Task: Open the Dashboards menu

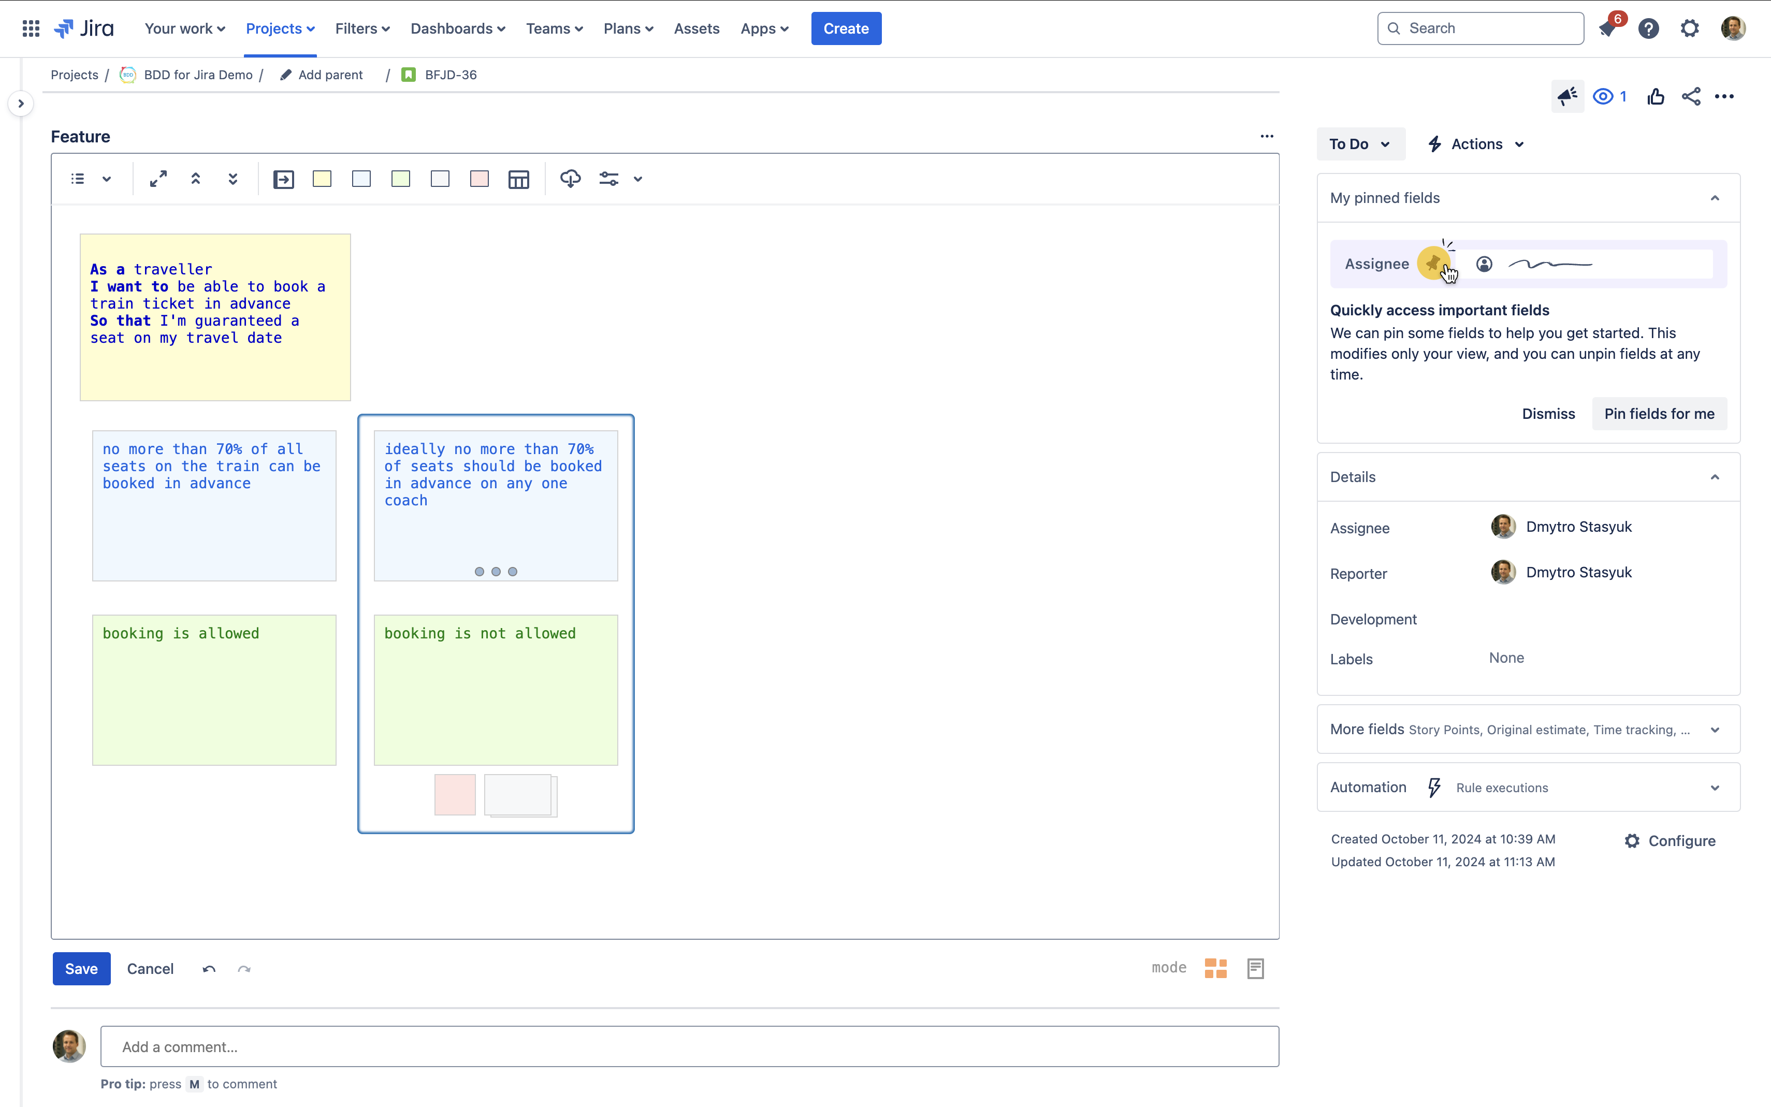Action: click(458, 28)
